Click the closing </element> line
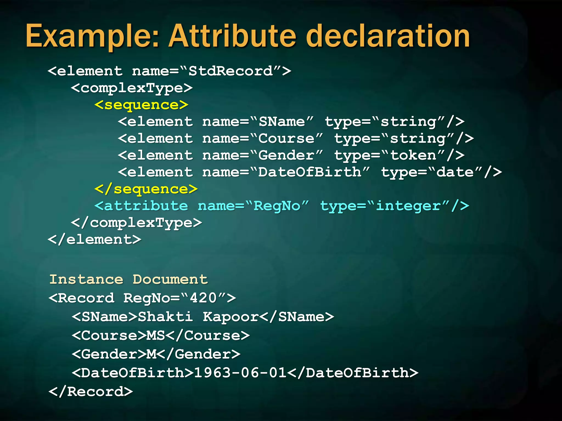 [95, 240]
